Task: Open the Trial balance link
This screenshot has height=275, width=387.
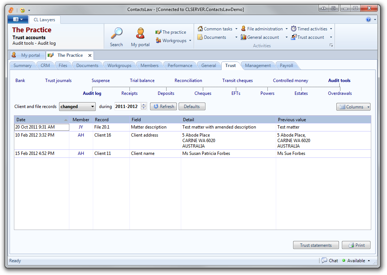Action: click(142, 81)
